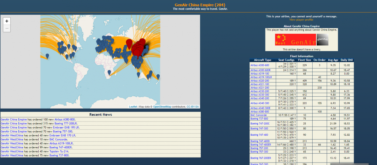This screenshot has width=377, height=165.
Task: Open the OpenStreetMap attribution link
Action: [162, 107]
